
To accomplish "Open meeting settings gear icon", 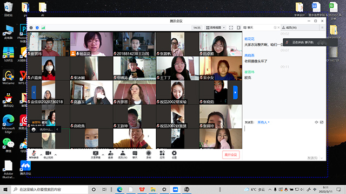I will (x=174, y=155).
